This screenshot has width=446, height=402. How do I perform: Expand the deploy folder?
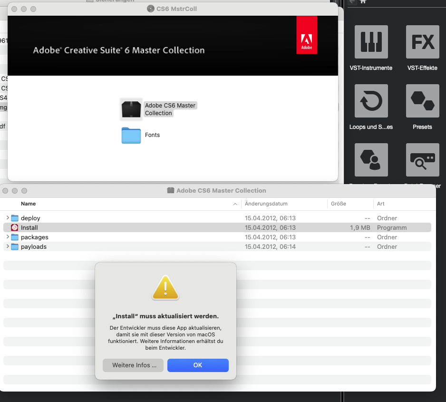point(8,218)
